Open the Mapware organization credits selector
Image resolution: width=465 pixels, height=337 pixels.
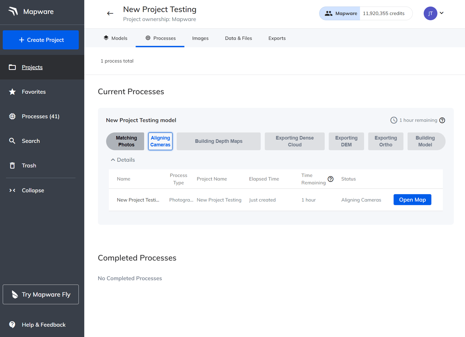[365, 13]
